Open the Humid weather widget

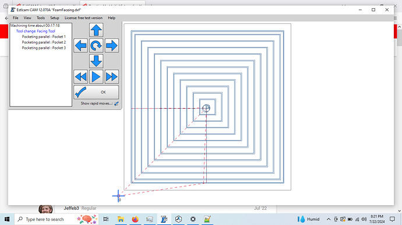(x=309, y=219)
